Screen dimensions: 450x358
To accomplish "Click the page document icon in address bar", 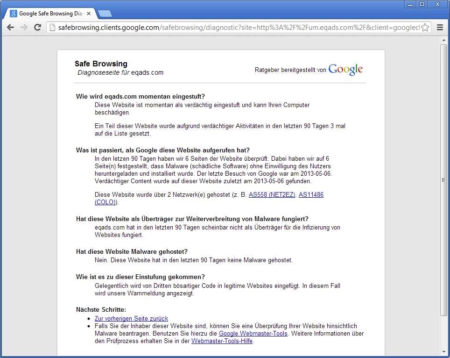I will tap(52, 28).
